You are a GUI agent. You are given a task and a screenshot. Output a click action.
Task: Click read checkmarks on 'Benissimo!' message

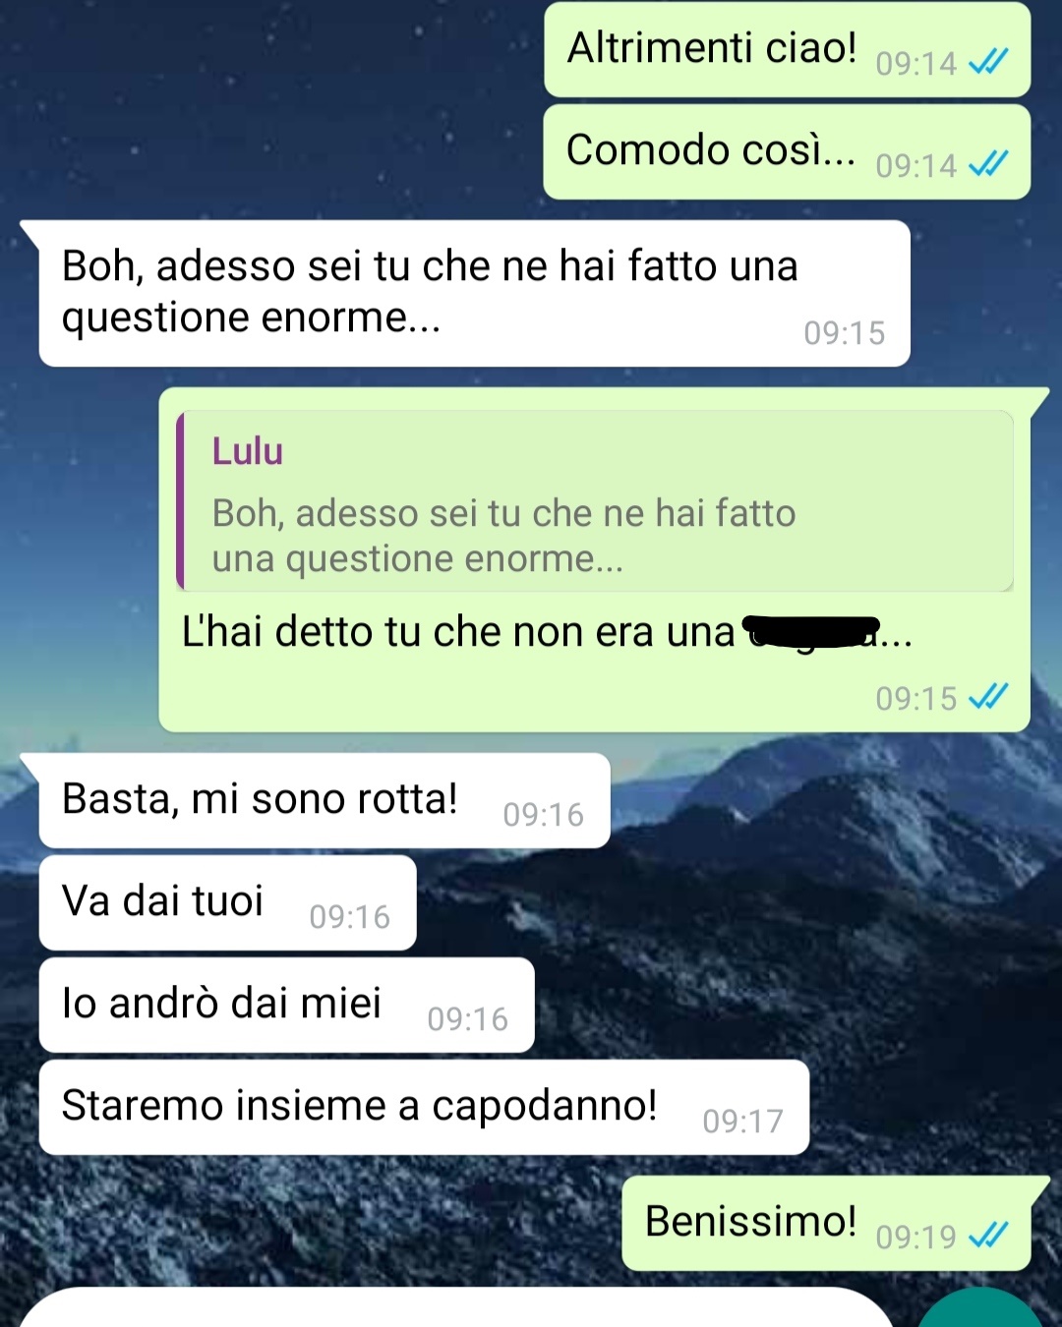[x=988, y=1236]
